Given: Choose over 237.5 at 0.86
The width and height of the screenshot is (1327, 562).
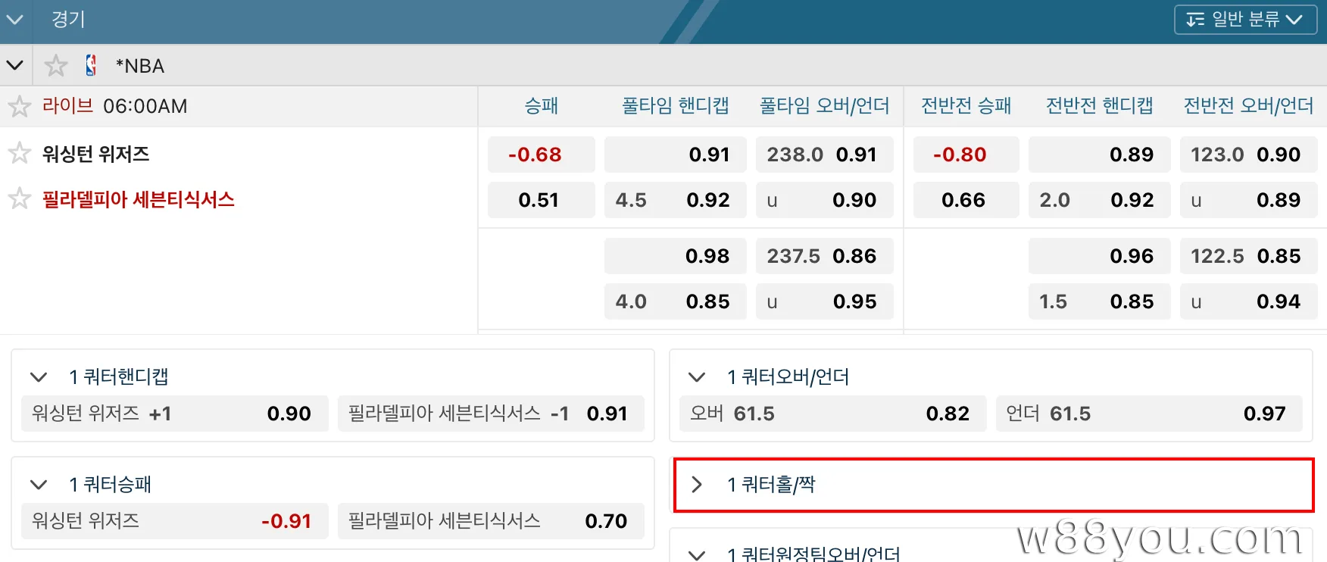Looking at the screenshot, I should 824,256.
